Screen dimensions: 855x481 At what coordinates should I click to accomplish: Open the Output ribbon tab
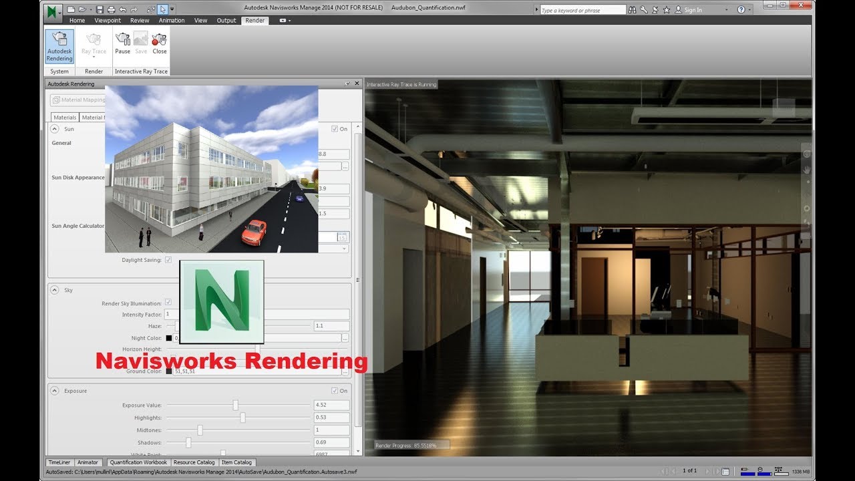(226, 21)
